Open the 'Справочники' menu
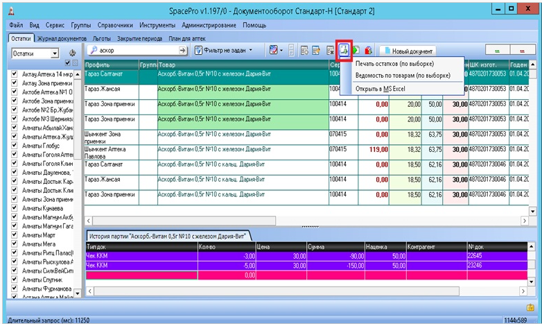Image resolution: width=542 pixels, height=324 pixels. [x=115, y=25]
